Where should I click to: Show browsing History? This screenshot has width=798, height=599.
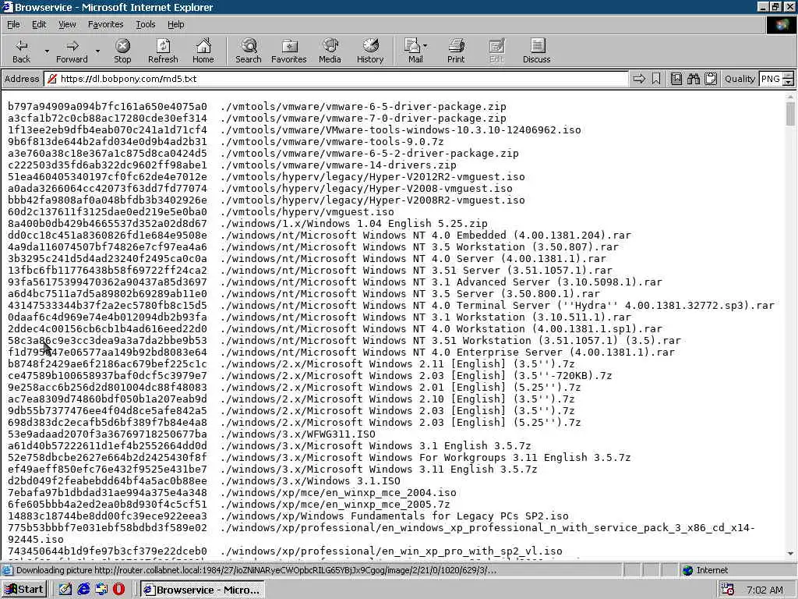[x=370, y=51]
